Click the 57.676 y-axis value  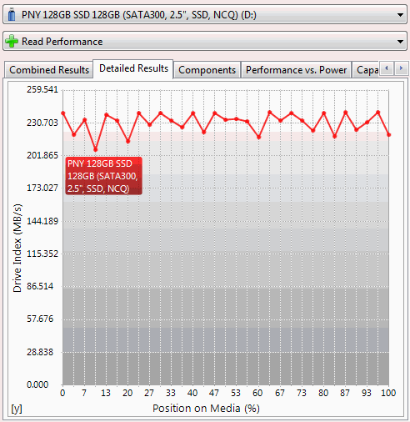[40, 319]
